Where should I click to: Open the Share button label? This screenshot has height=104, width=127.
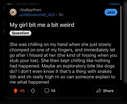[108, 91]
